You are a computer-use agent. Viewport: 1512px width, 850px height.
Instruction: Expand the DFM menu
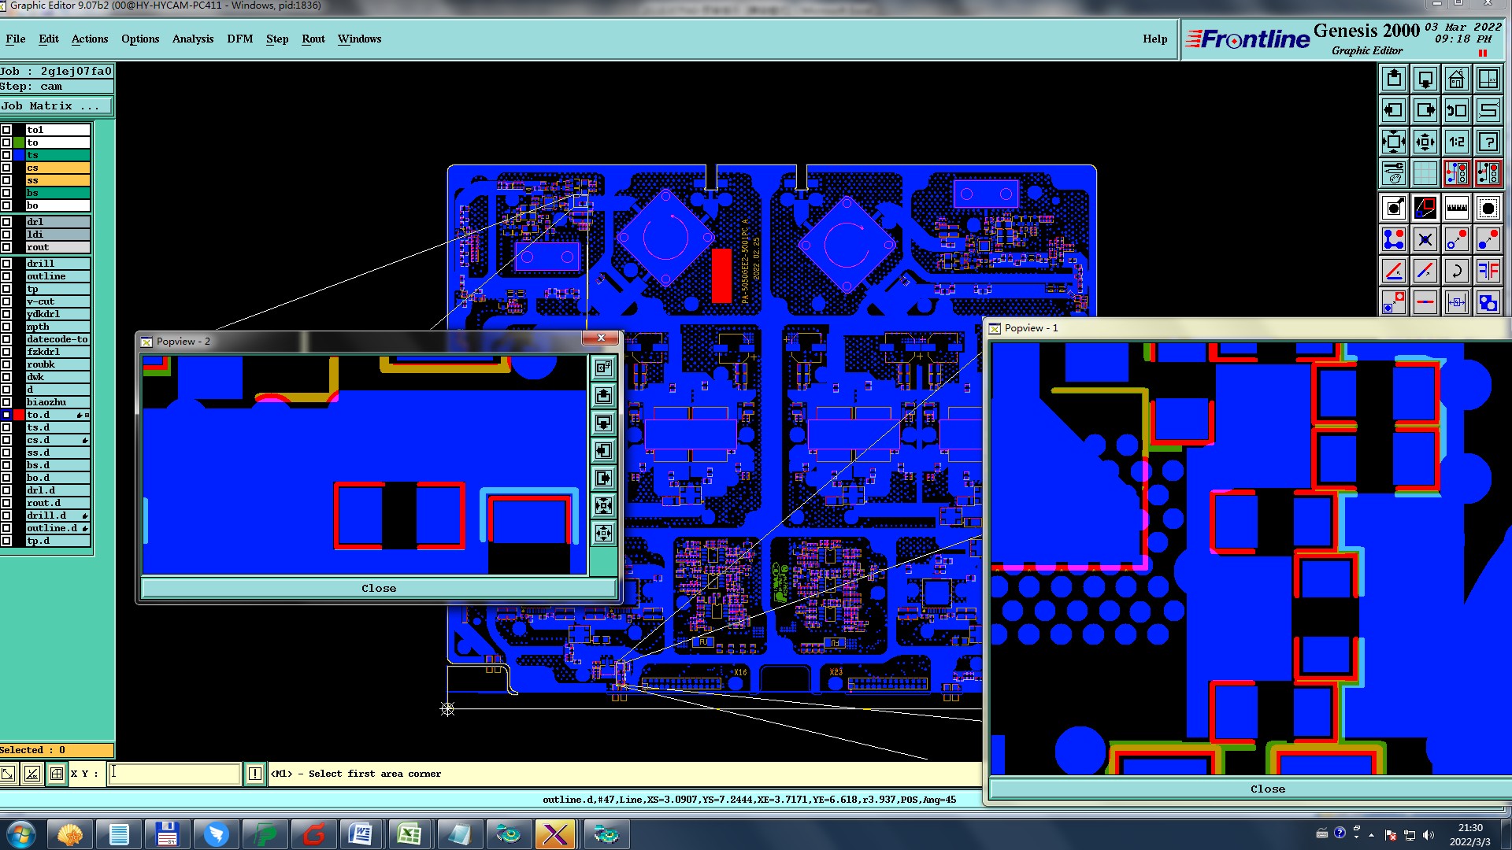tap(239, 39)
